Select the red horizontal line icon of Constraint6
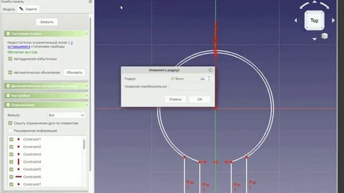 pos(18,176)
